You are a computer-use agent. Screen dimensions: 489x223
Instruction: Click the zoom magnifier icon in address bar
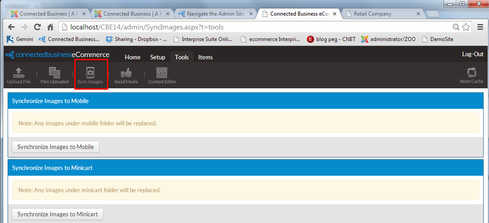click(x=456, y=27)
